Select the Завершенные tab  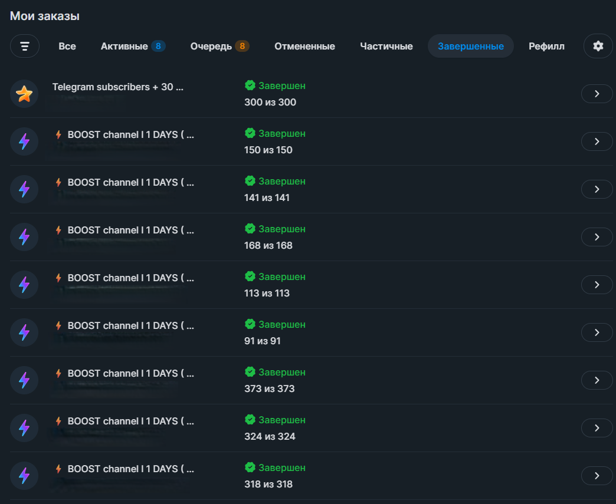[471, 47]
